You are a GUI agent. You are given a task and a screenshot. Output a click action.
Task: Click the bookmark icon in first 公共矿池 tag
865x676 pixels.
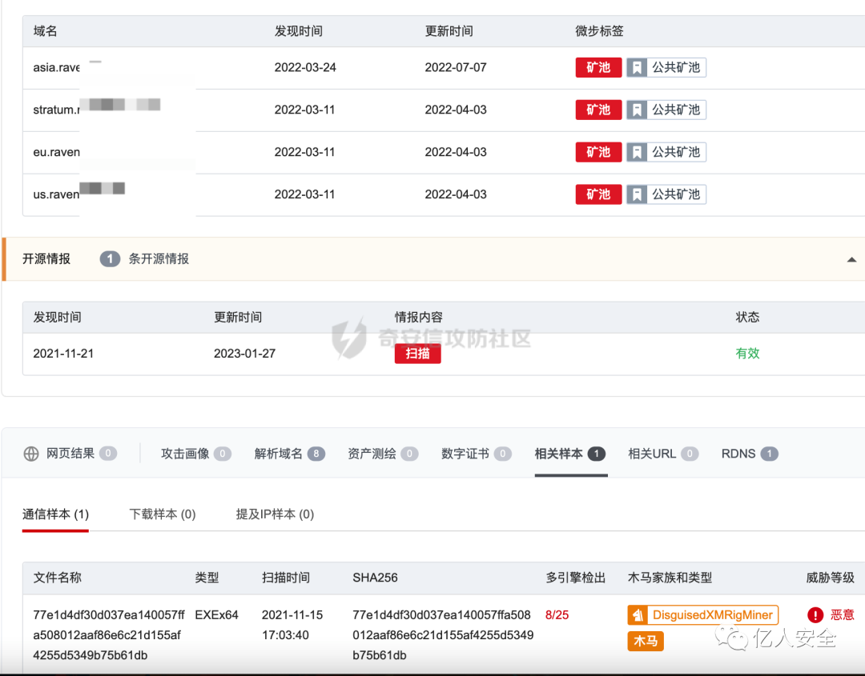(x=637, y=67)
